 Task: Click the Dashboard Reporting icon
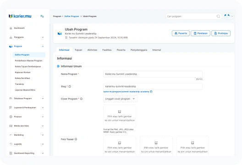coord(11,153)
